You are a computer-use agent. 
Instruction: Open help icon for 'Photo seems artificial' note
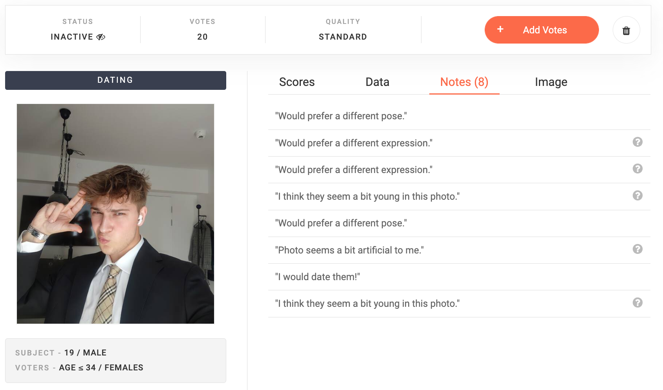[637, 249]
